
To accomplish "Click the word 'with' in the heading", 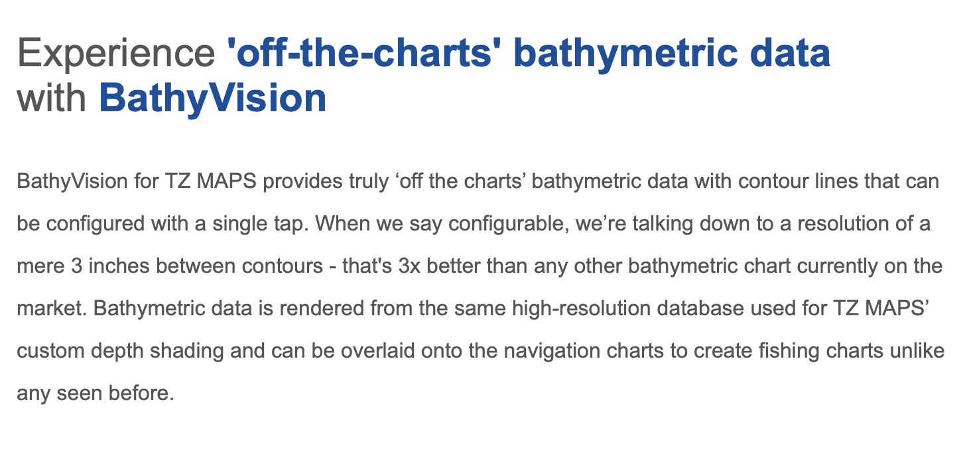I will [x=52, y=98].
